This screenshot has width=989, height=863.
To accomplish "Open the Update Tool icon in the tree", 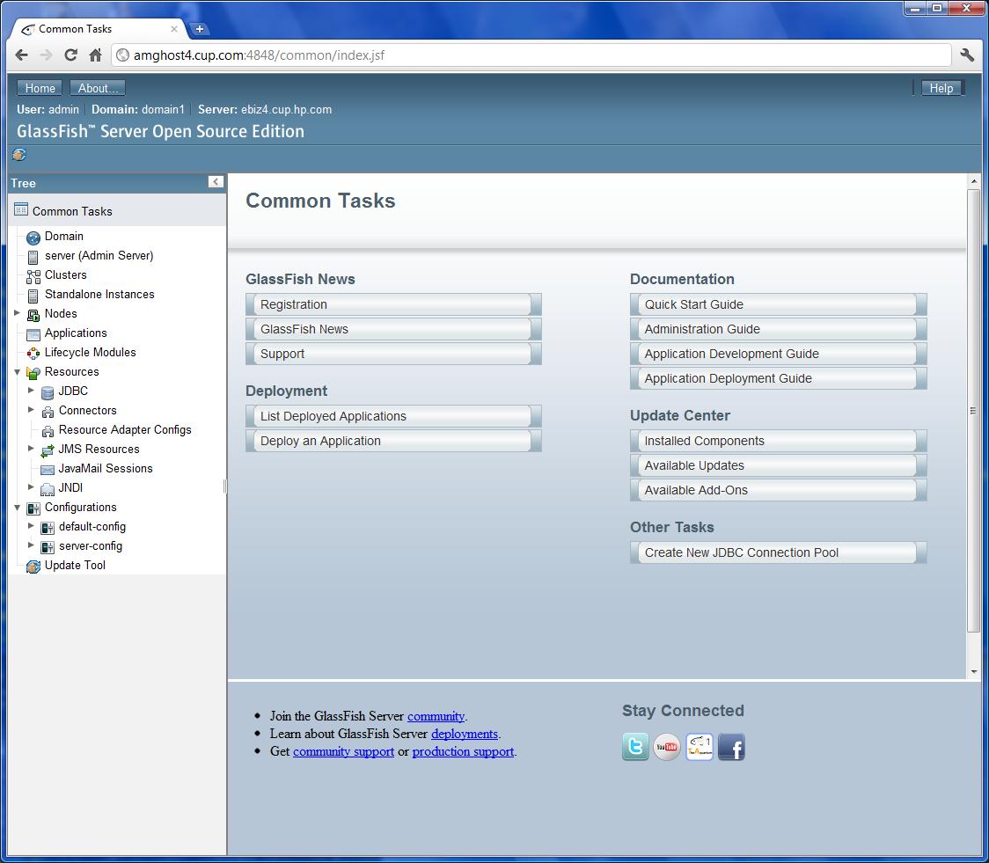I will (34, 566).
